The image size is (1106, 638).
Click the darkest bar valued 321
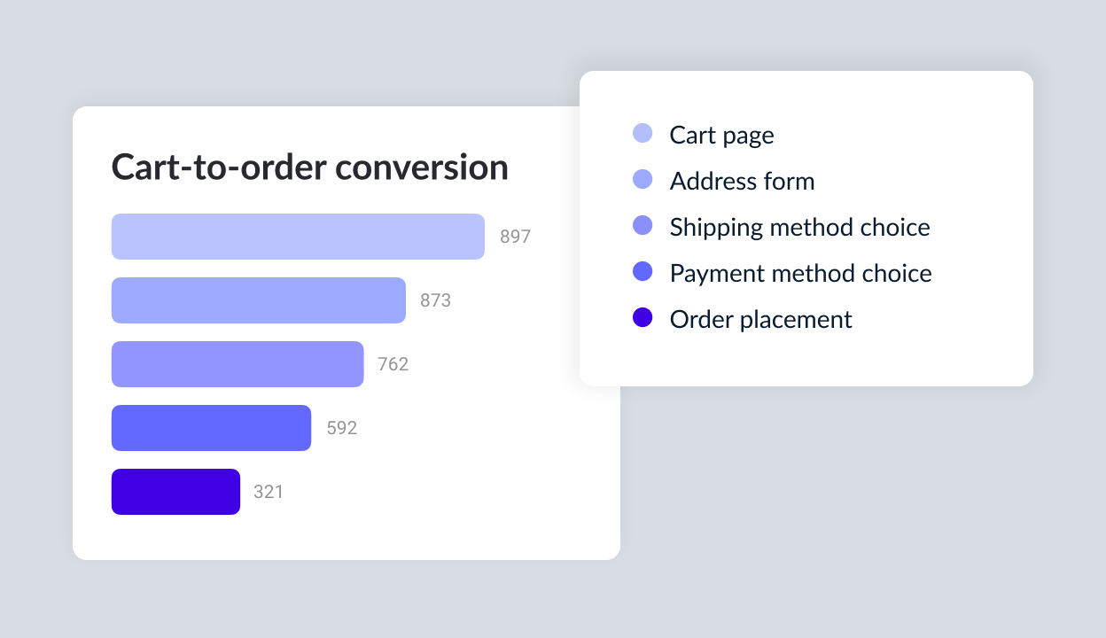click(175, 492)
